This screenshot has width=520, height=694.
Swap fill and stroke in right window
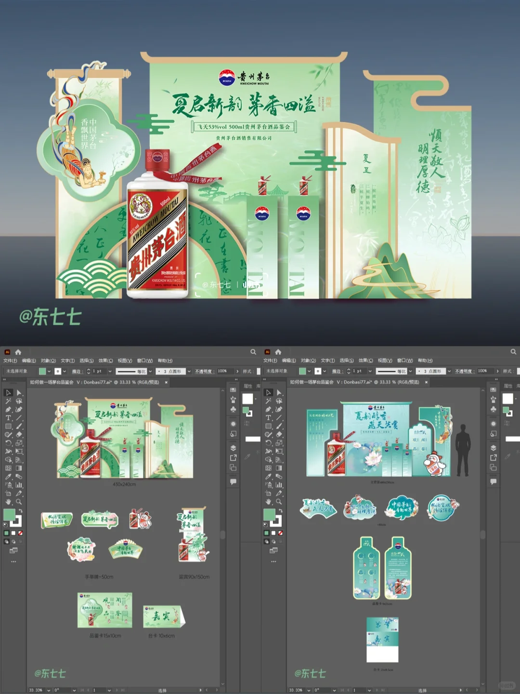281,511
